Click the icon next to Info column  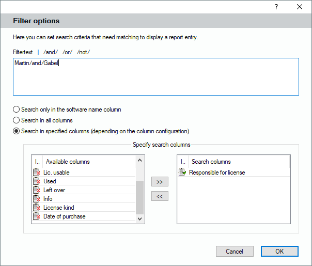point(37,199)
